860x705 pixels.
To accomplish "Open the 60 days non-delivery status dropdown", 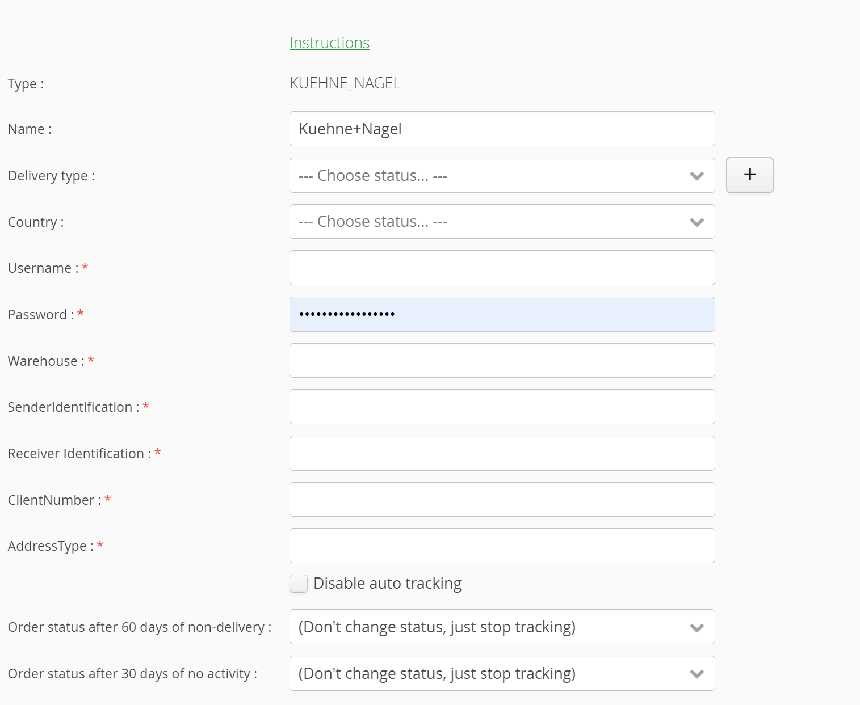I will [502, 627].
